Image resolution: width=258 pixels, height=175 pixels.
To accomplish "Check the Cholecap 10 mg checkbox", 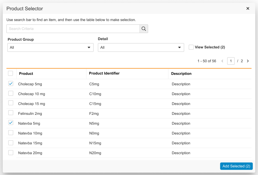I will (11, 93).
